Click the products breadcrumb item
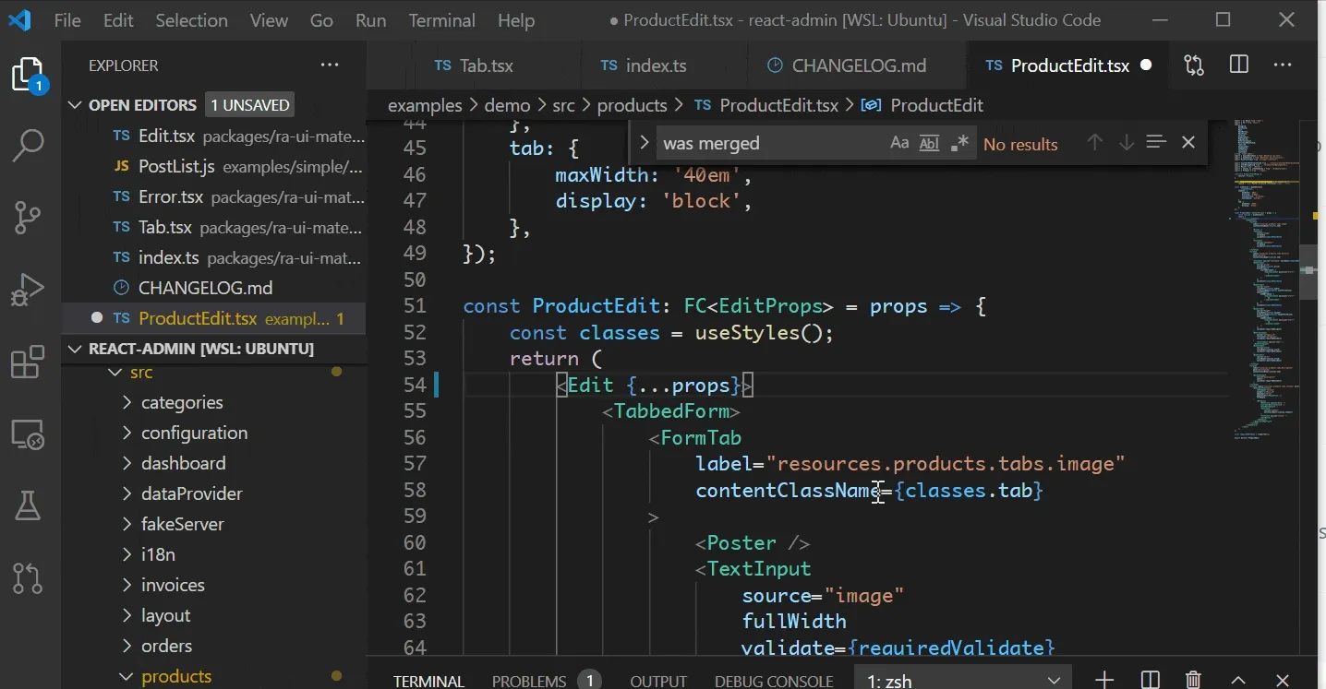 pyautogui.click(x=633, y=104)
